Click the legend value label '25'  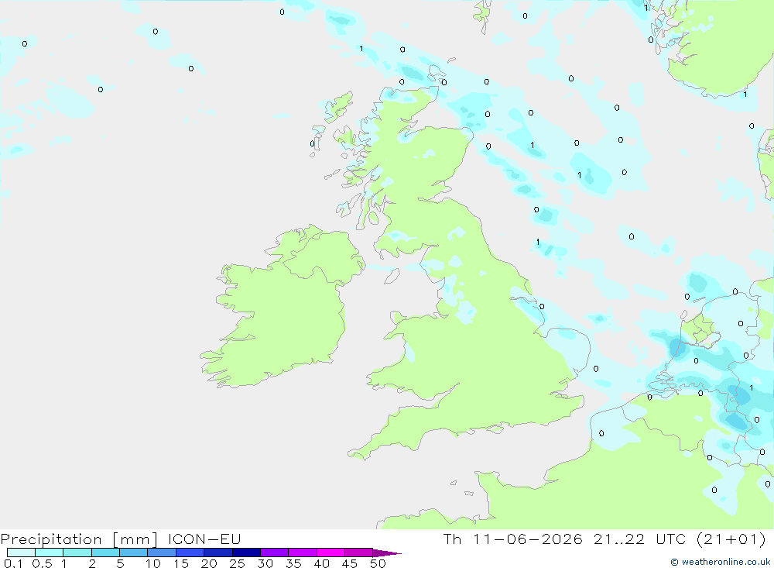[x=238, y=563]
